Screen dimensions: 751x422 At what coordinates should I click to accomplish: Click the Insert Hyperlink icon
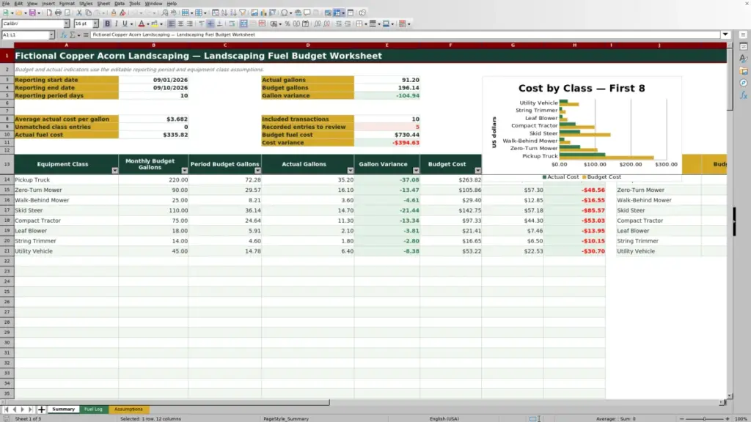298,13
